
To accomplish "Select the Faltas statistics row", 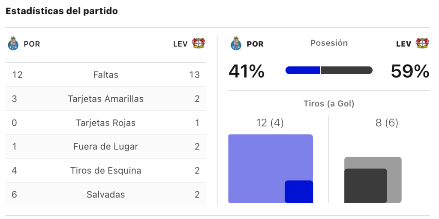I will [105, 75].
